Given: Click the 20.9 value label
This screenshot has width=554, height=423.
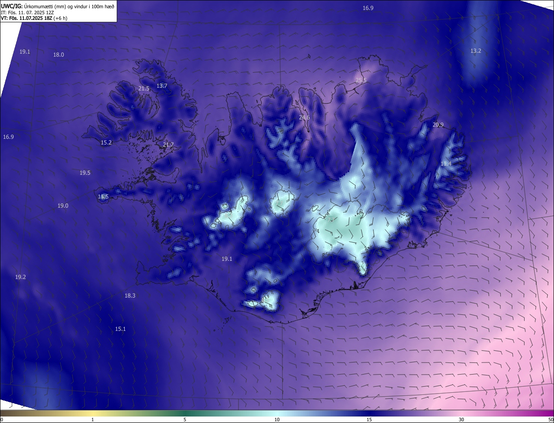Looking at the screenshot, I should click(x=438, y=125).
